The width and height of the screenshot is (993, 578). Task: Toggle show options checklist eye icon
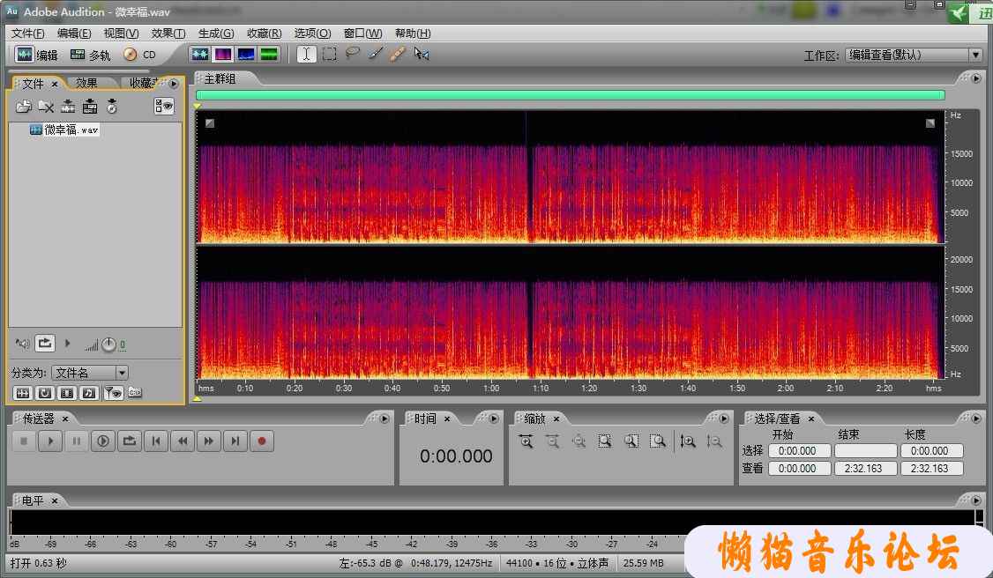[164, 107]
